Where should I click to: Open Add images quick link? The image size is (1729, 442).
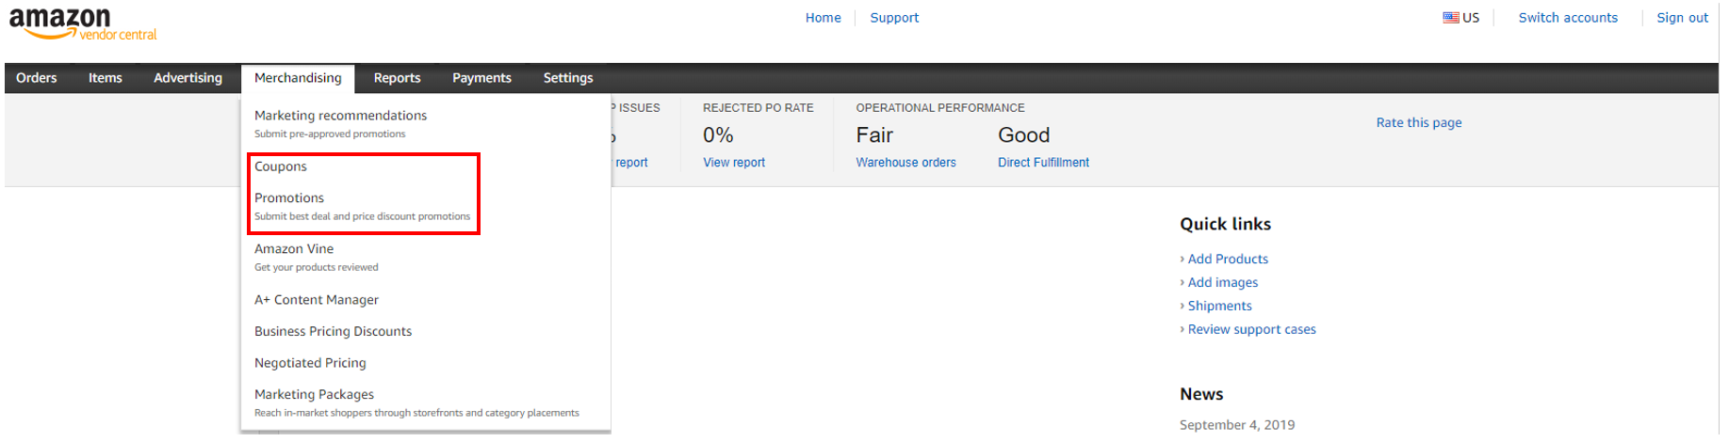tap(1222, 283)
